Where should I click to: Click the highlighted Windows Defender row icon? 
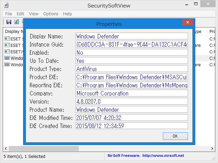[x=7, y=58]
